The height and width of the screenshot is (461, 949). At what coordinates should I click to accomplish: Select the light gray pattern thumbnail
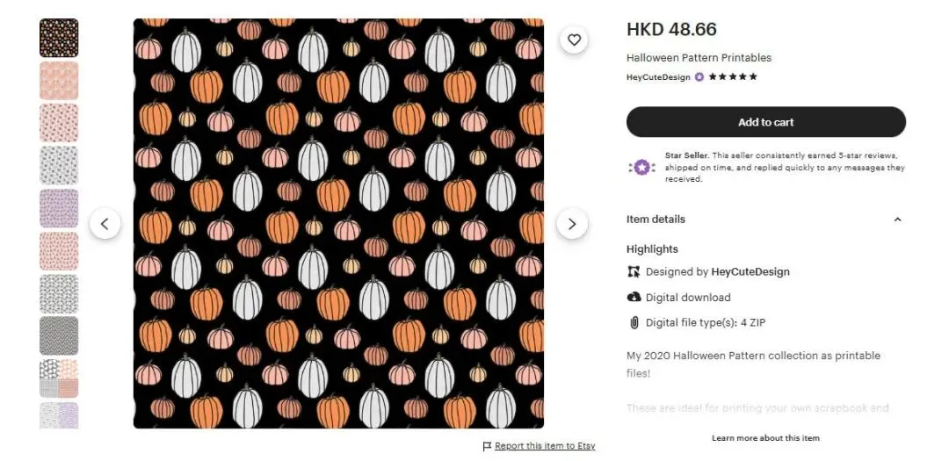pyautogui.click(x=59, y=166)
